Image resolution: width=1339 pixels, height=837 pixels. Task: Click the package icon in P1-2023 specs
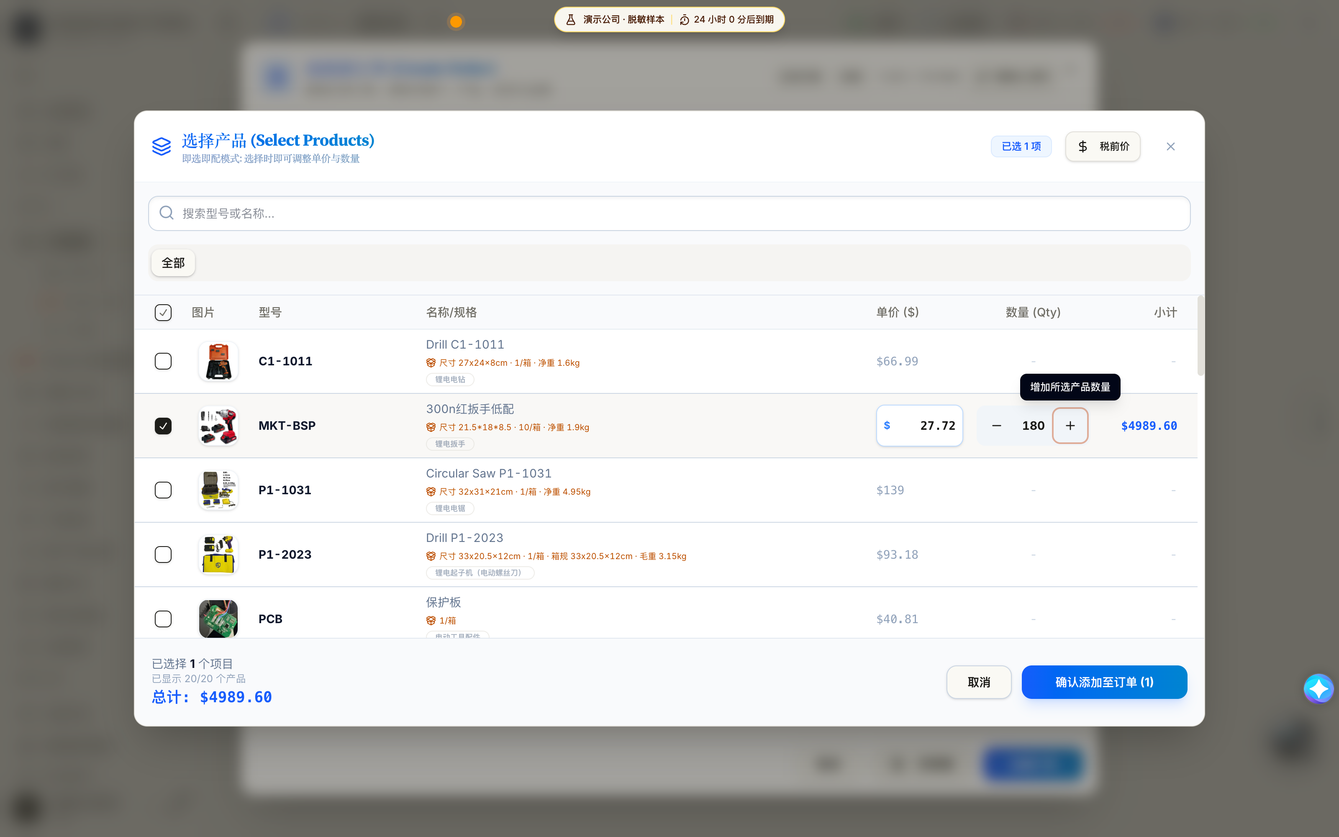pos(431,556)
